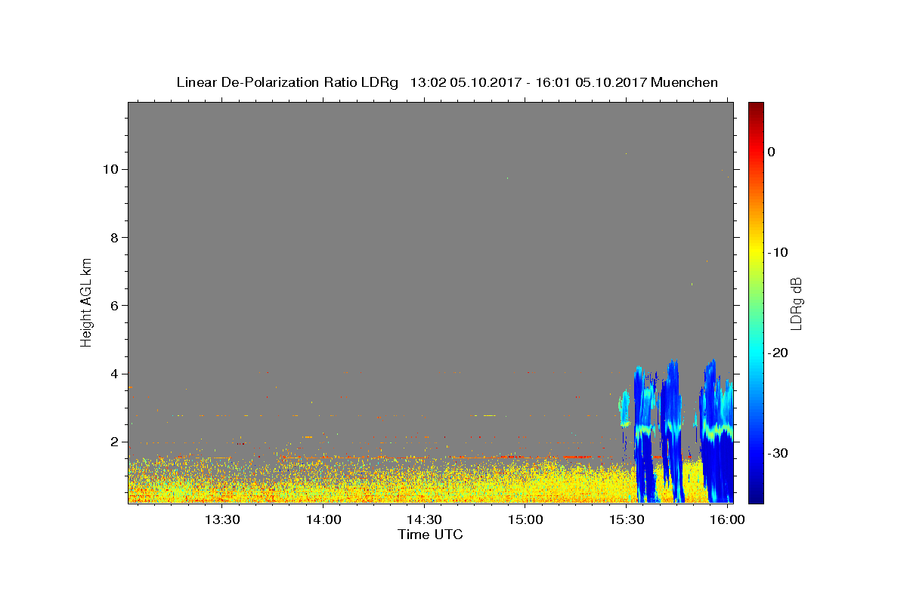907x604 pixels.
Task: Click the Time UTC axis title
Action: click(x=430, y=535)
